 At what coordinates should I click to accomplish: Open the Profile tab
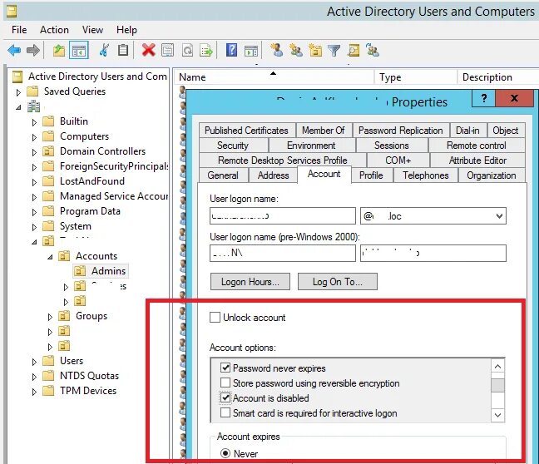[371, 175]
